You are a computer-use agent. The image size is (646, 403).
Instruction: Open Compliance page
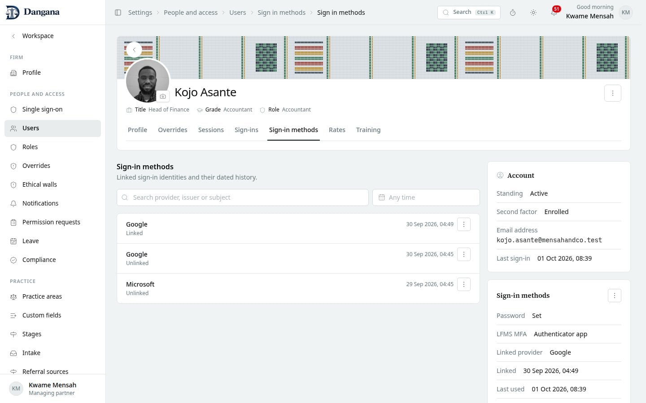52,260
